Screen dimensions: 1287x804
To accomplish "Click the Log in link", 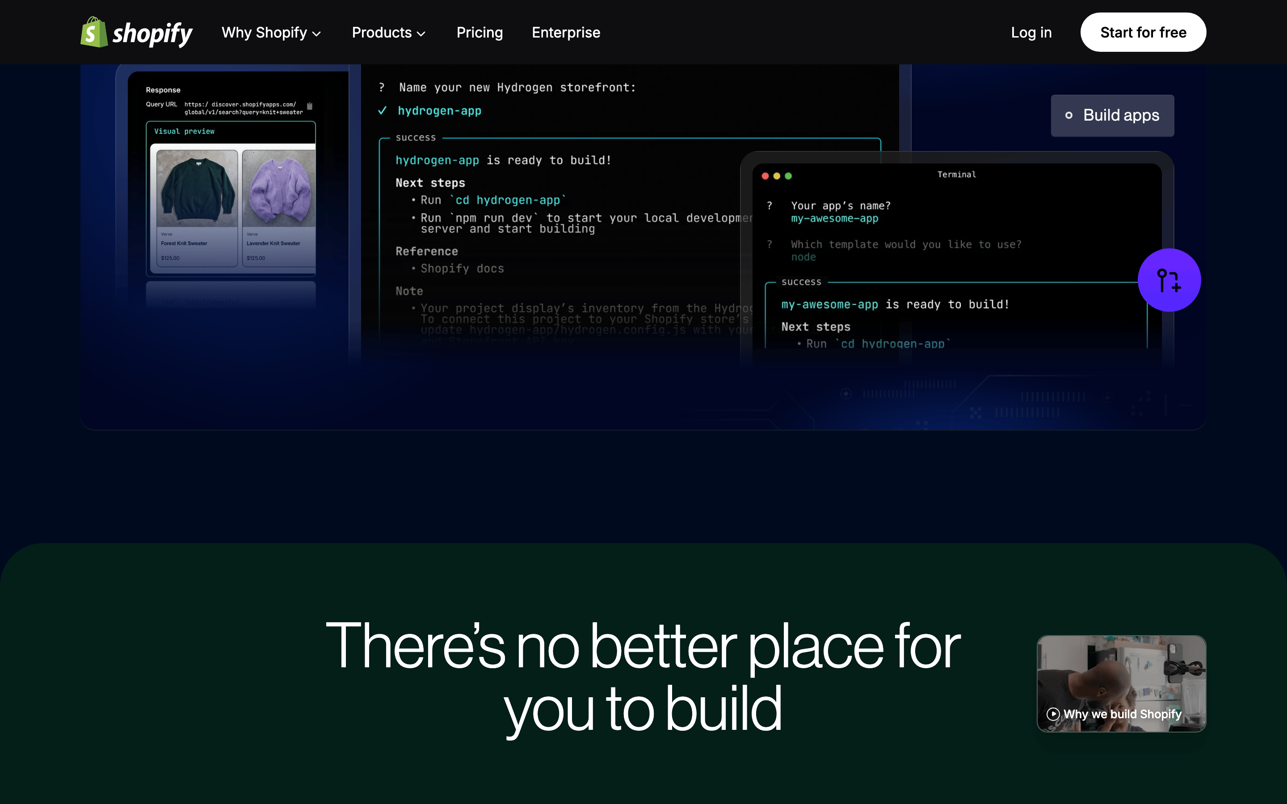I will click(x=1031, y=33).
